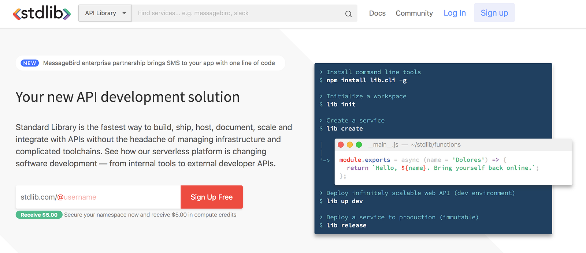
Task: Click 'Create a service' comment line
Action: (355, 120)
